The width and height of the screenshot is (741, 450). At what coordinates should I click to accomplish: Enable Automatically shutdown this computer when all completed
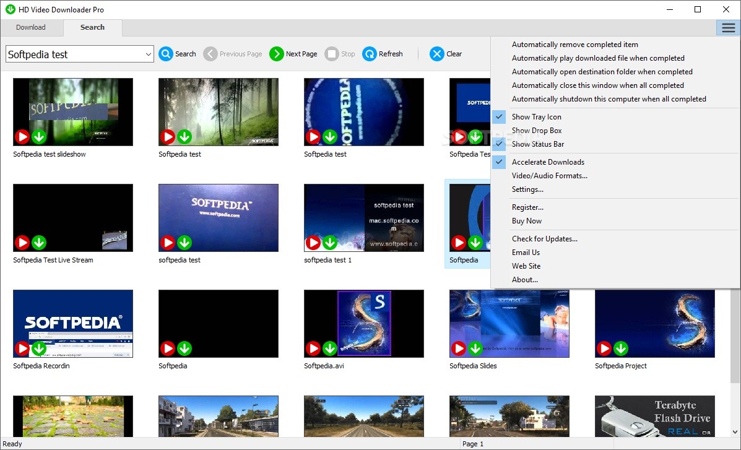pos(614,99)
